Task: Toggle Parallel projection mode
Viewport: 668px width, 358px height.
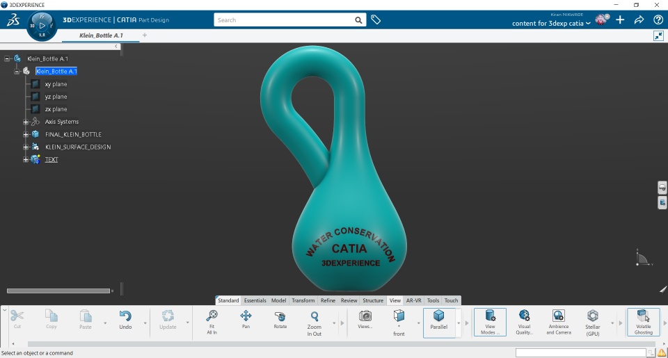Action: tap(439, 323)
